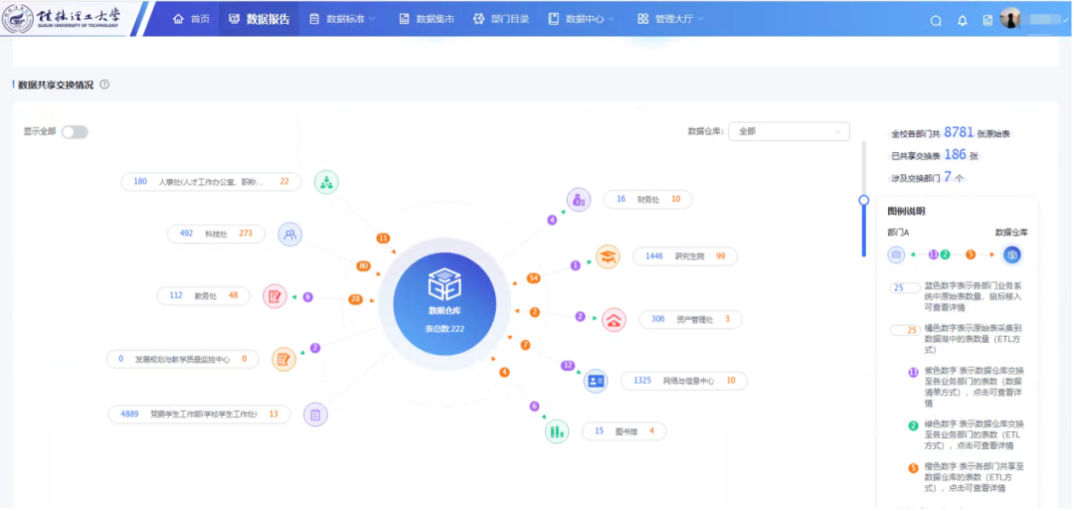Enable the 显示全部 toggle switch

point(75,132)
